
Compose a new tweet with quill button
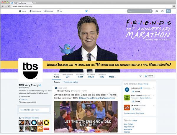(x=168, y=11)
